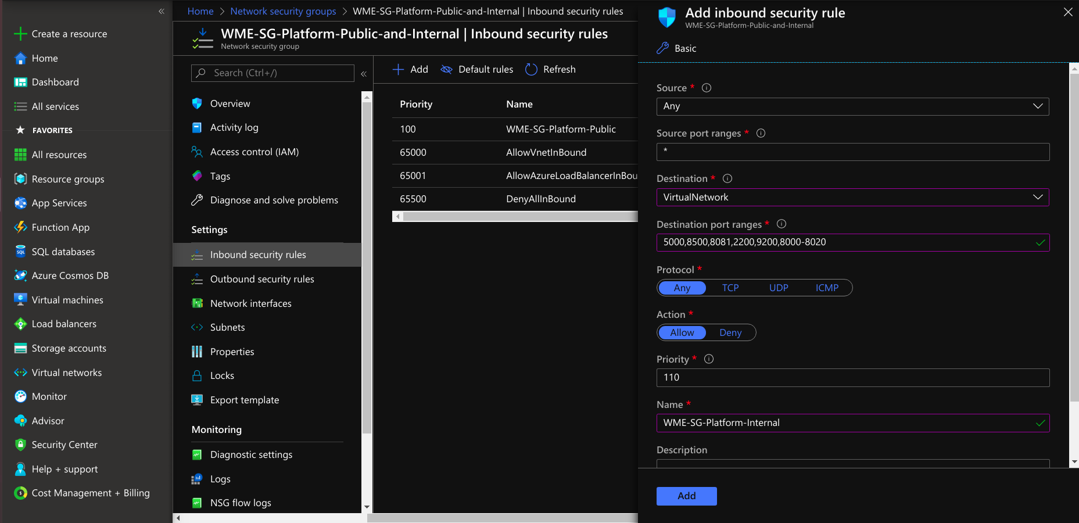Expand the Source dropdown
Viewport: 1079px width, 523px height.
pyautogui.click(x=852, y=106)
